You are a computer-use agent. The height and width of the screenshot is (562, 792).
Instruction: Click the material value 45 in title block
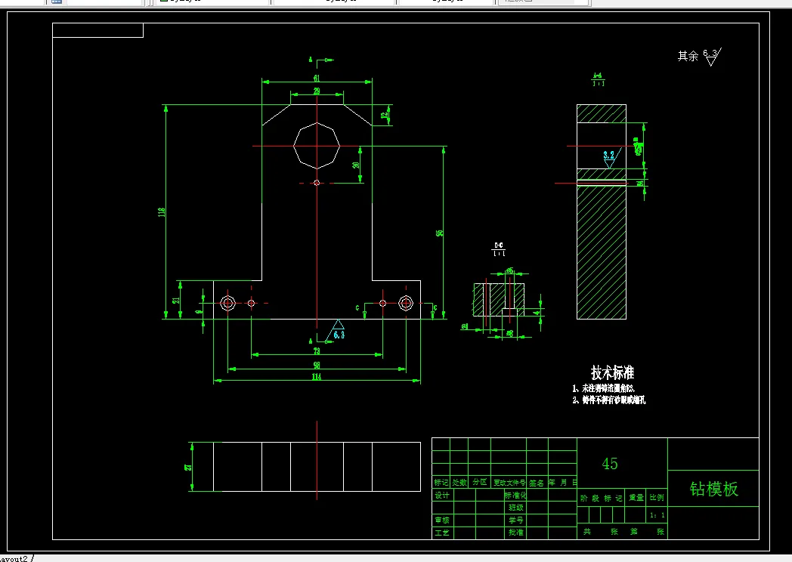click(x=610, y=464)
